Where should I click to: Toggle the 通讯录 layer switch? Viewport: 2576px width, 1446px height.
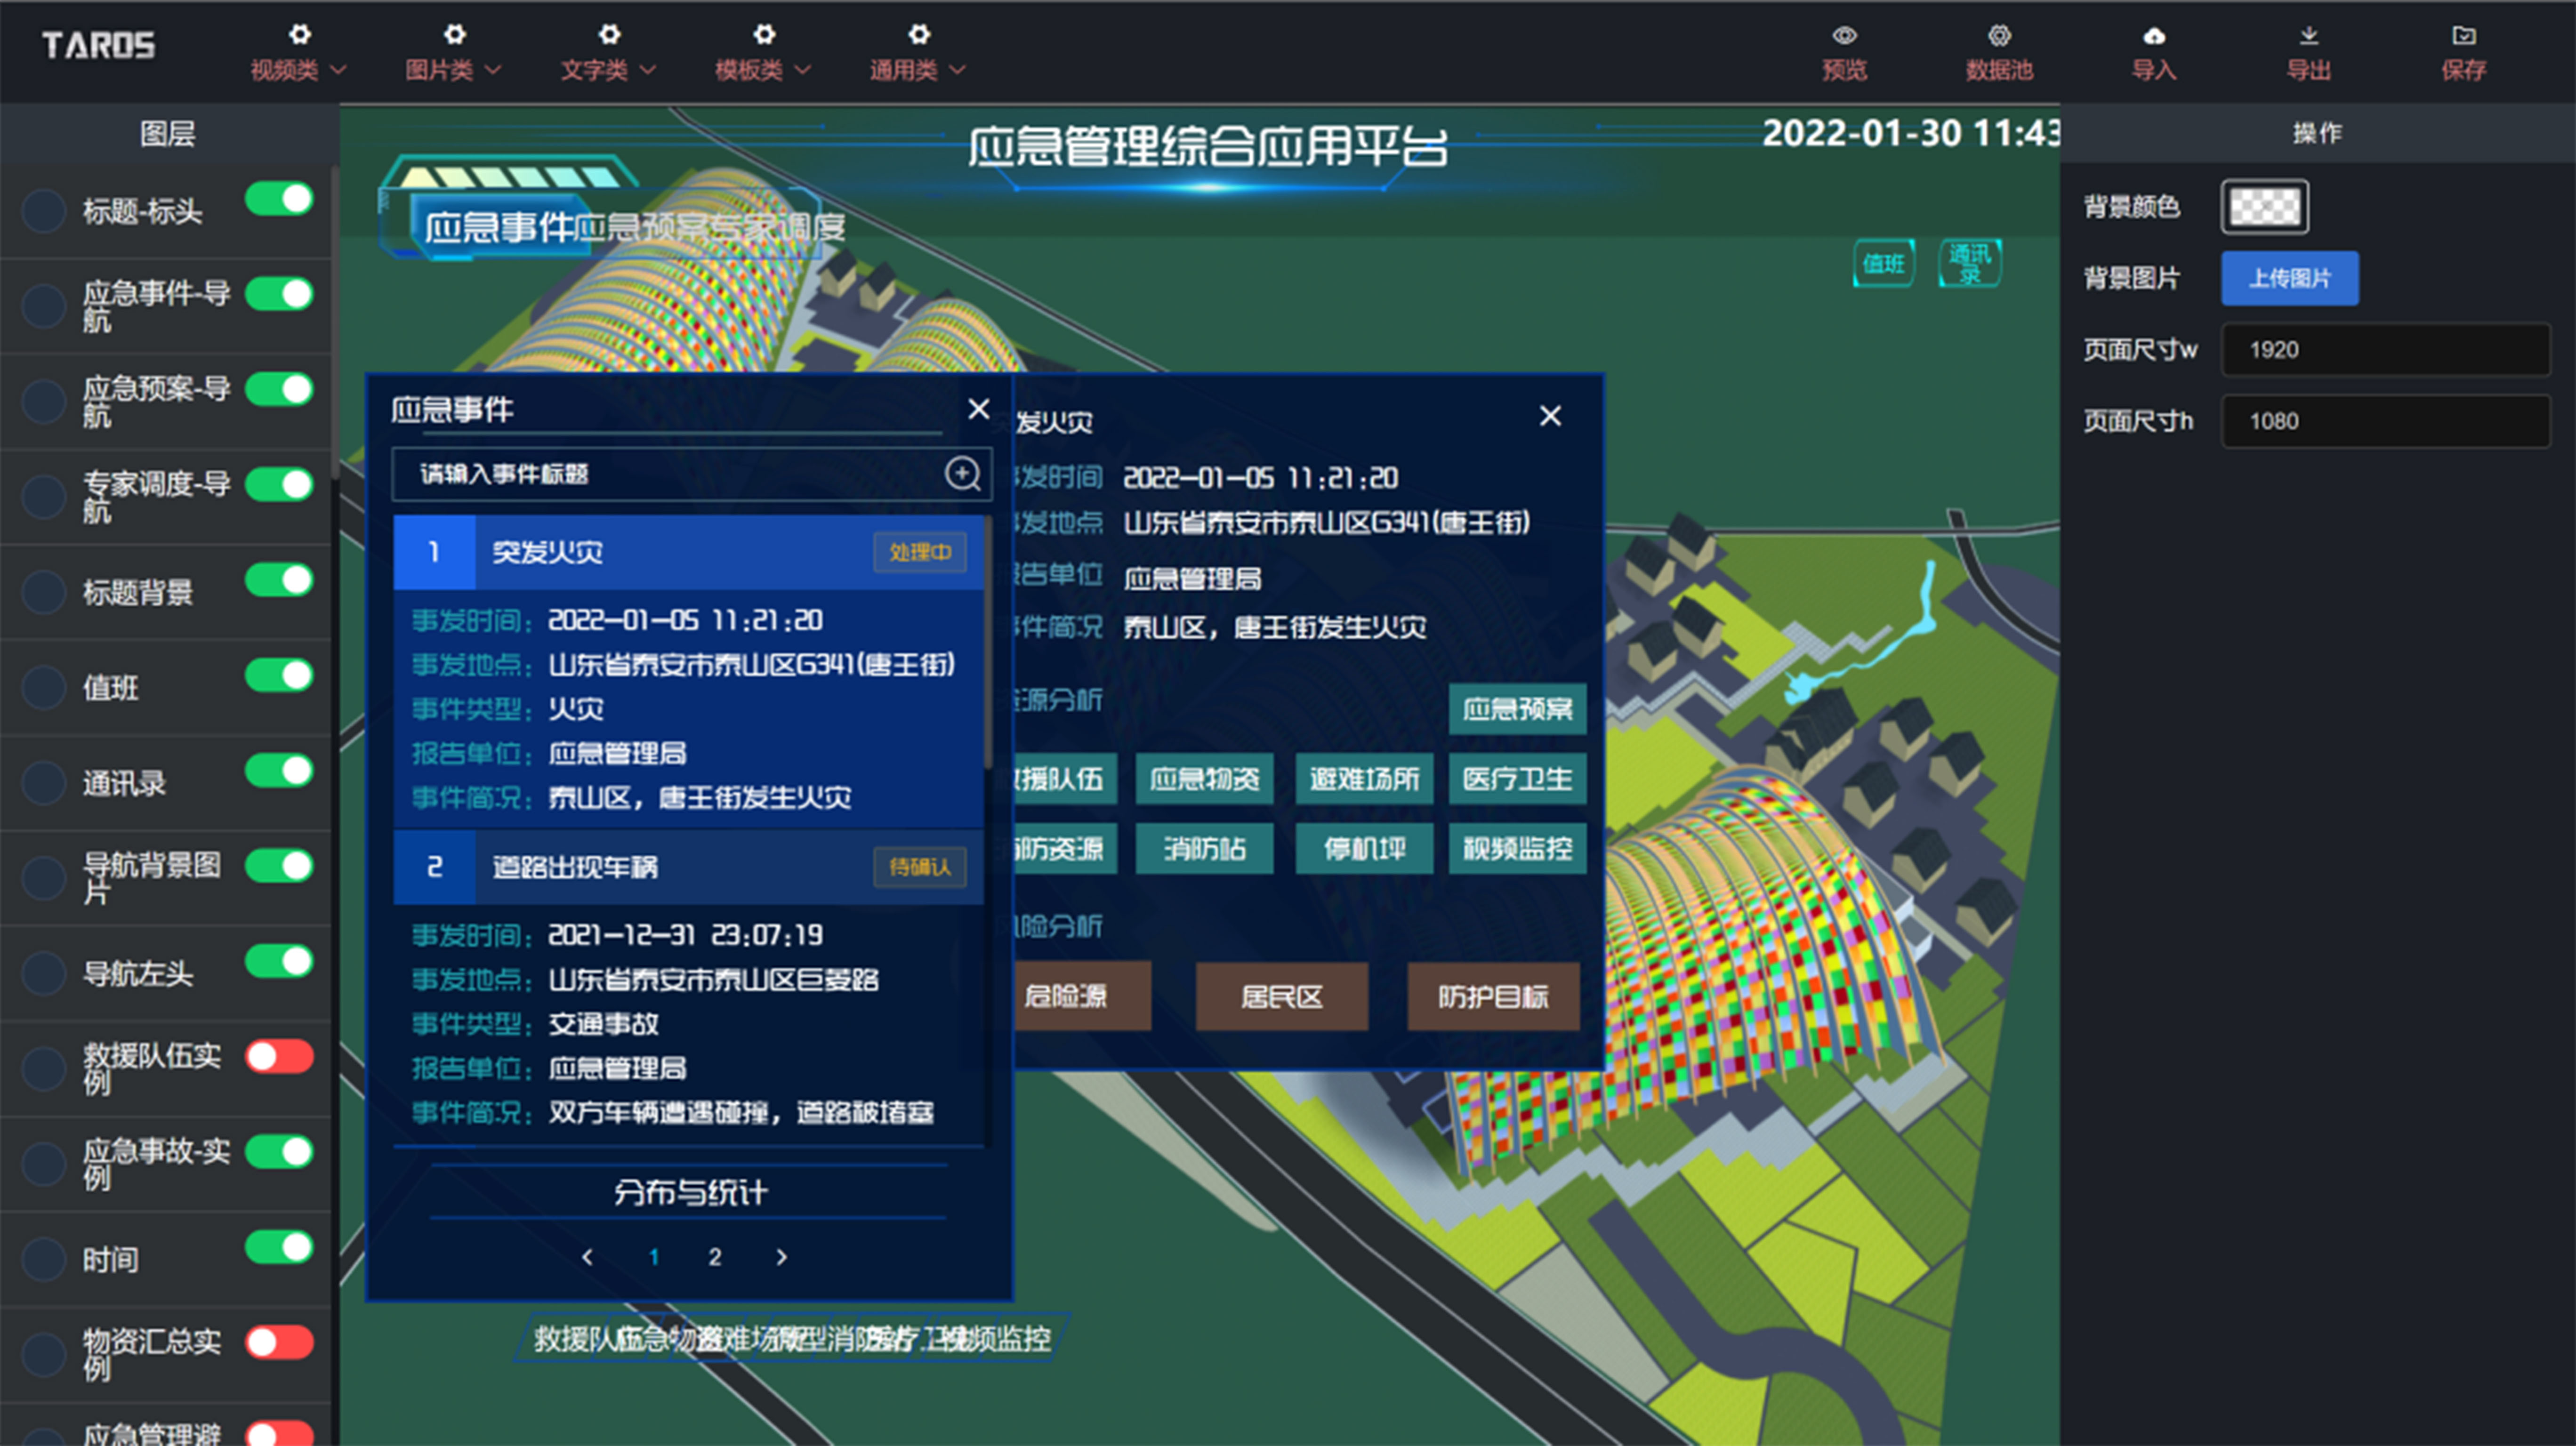click(279, 771)
